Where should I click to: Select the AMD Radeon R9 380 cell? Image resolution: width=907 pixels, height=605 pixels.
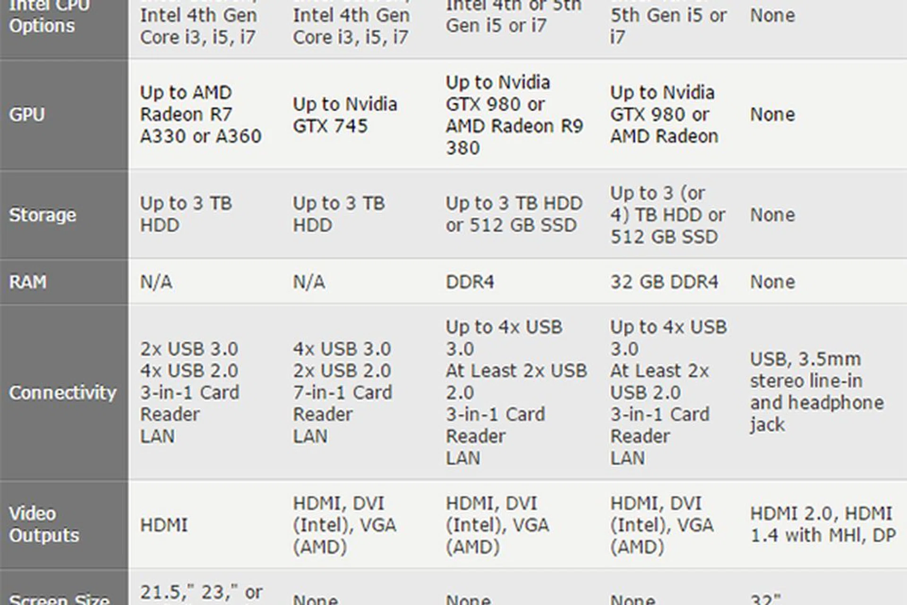point(514,115)
